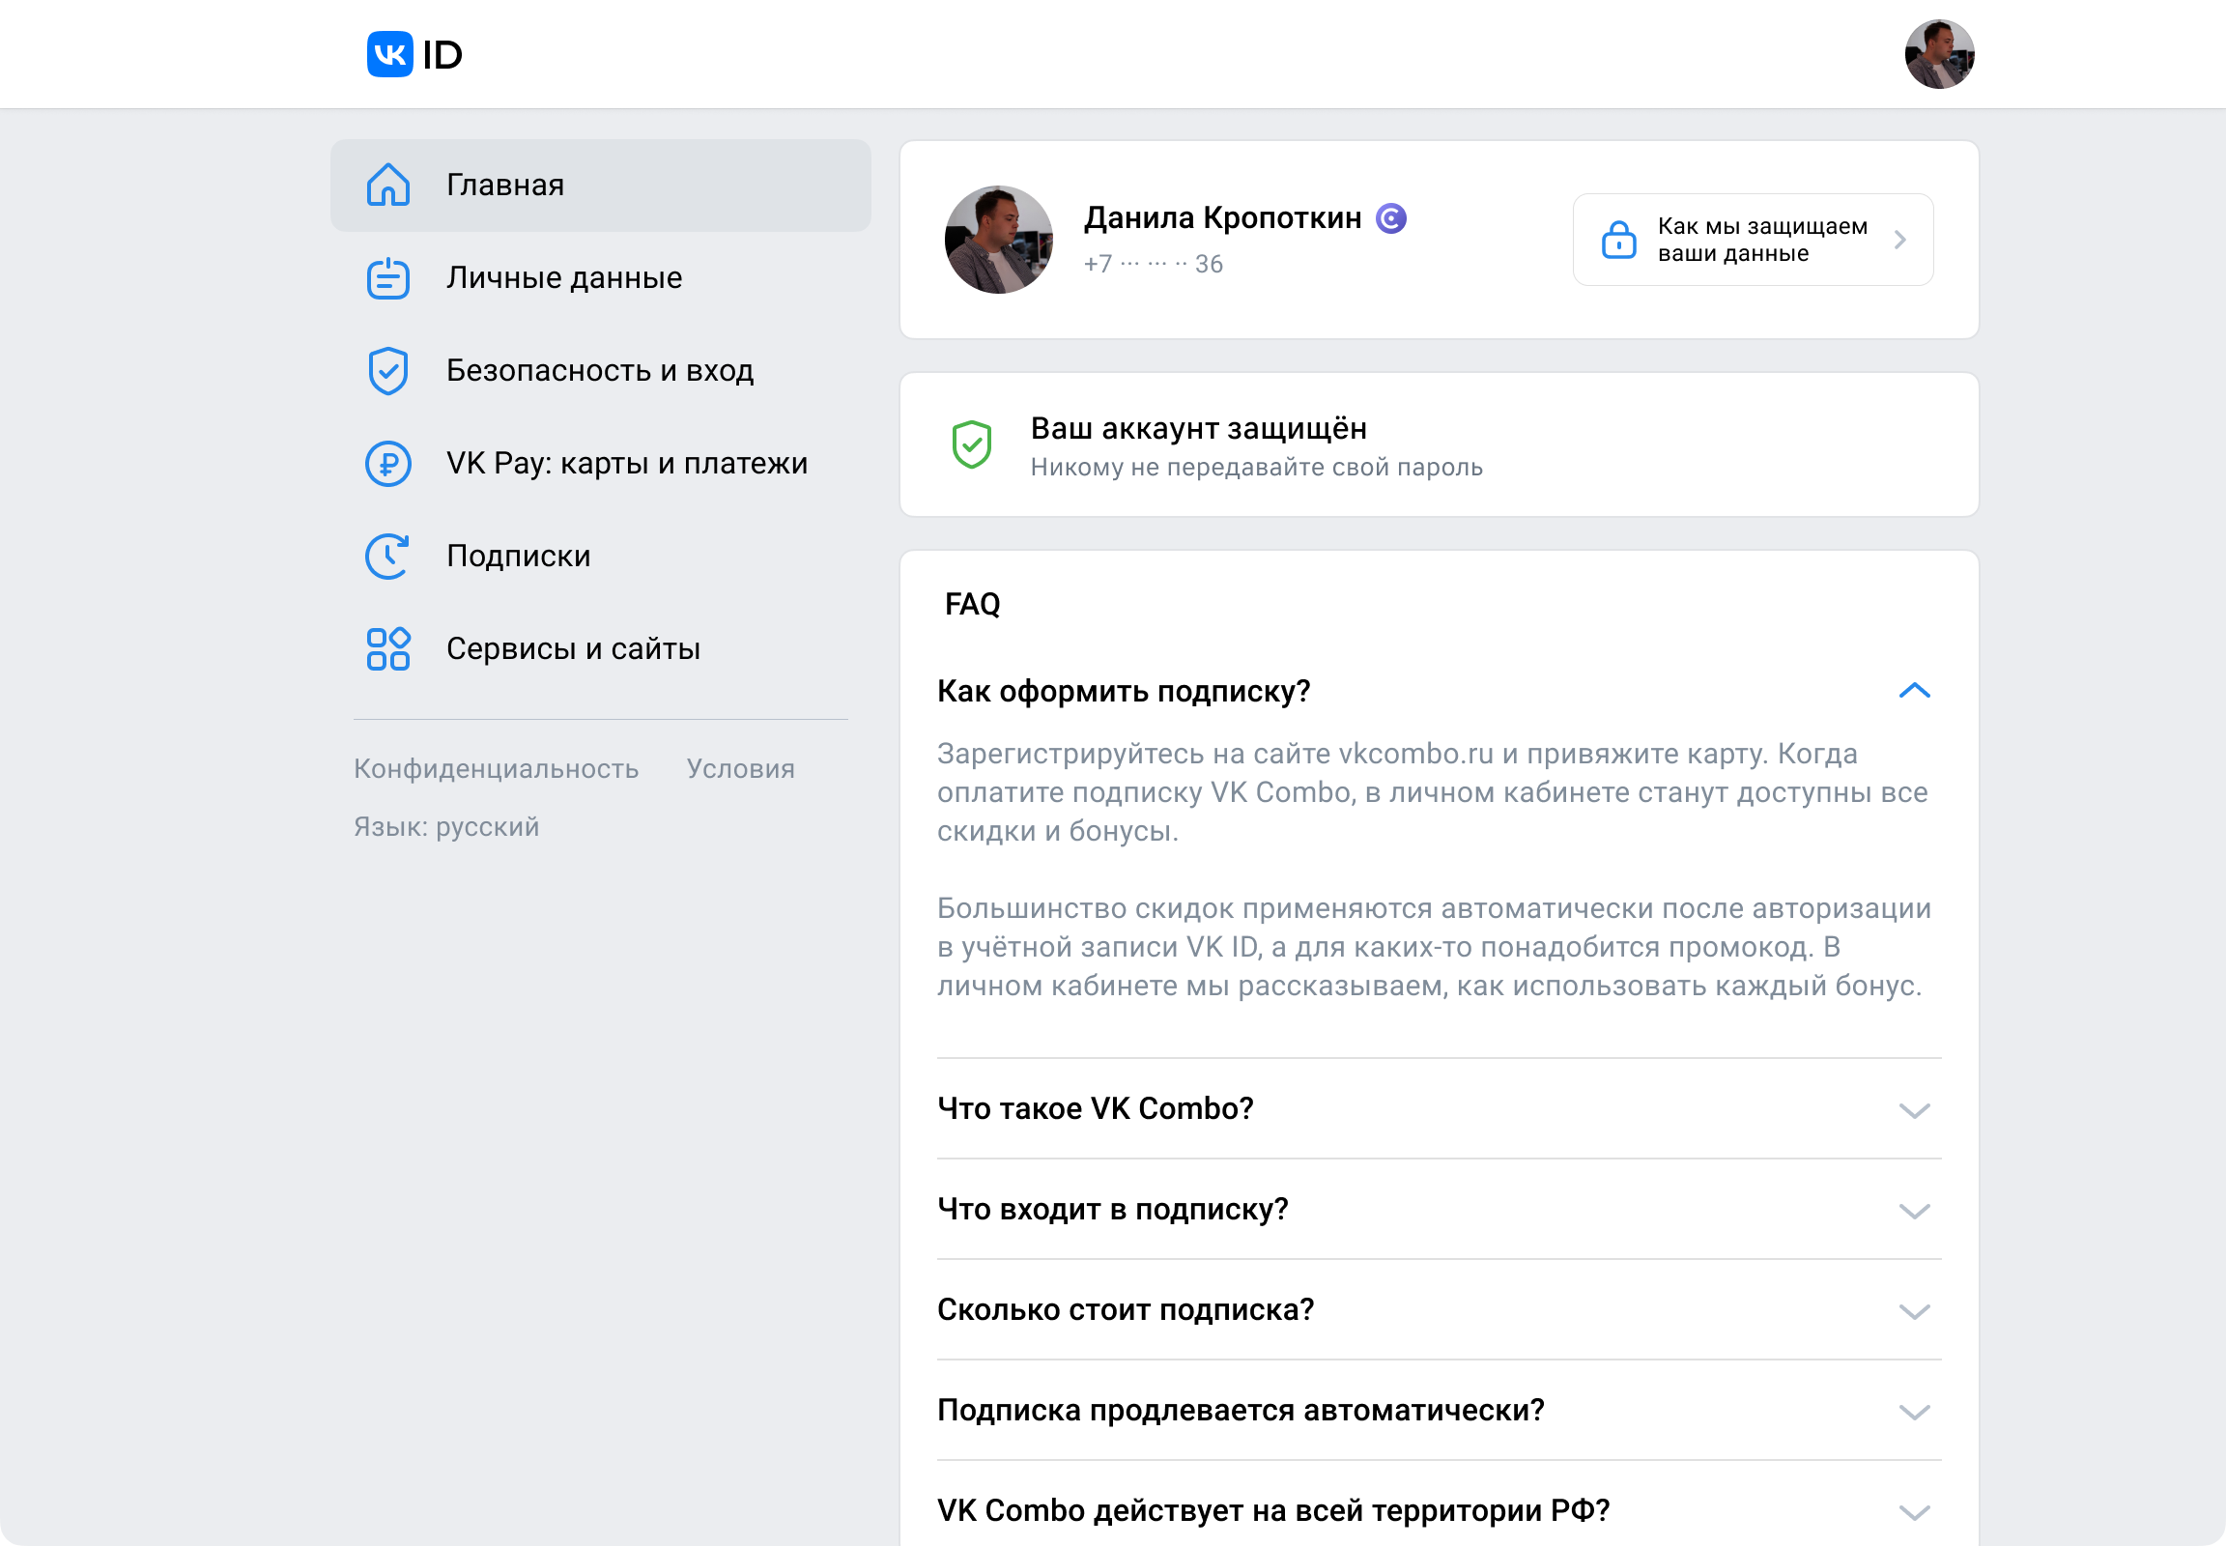Click the VK ID logo
Image resolution: width=2226 pixels, height=1546 pixels.
point(414,54)
